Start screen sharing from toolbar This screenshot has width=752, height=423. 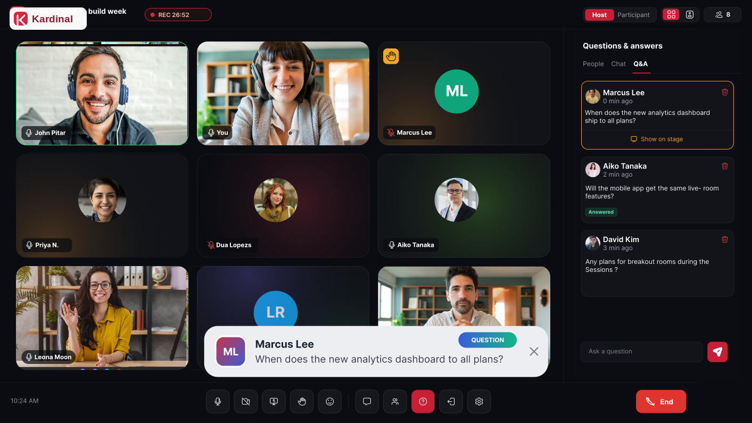(x=274, y=402)
